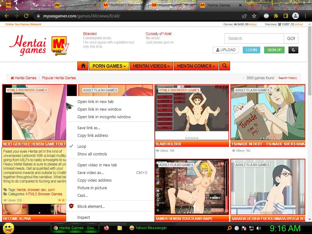Choose Copy link address
This screenshot has width=312, height=234.
click(110, 135)
